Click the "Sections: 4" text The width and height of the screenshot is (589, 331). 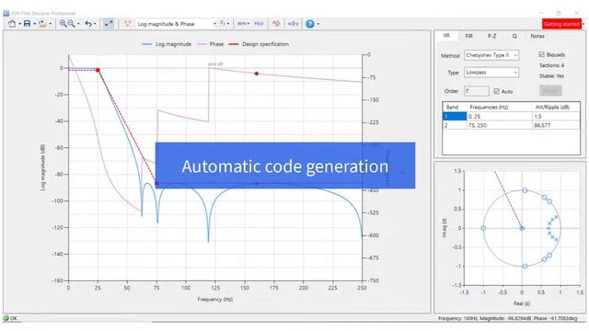click(552, 65)
